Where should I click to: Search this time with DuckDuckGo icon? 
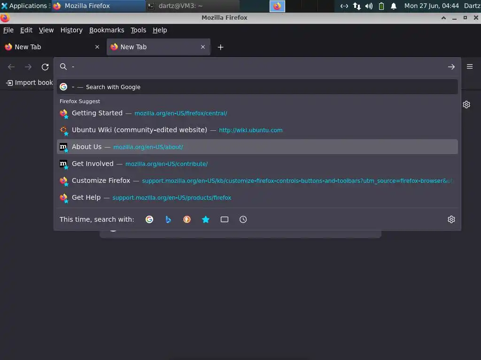pos(187,219)
